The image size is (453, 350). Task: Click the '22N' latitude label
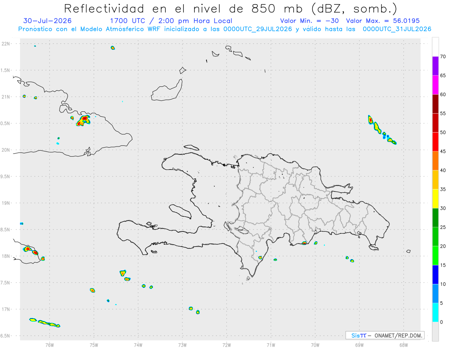click(6, 44)
